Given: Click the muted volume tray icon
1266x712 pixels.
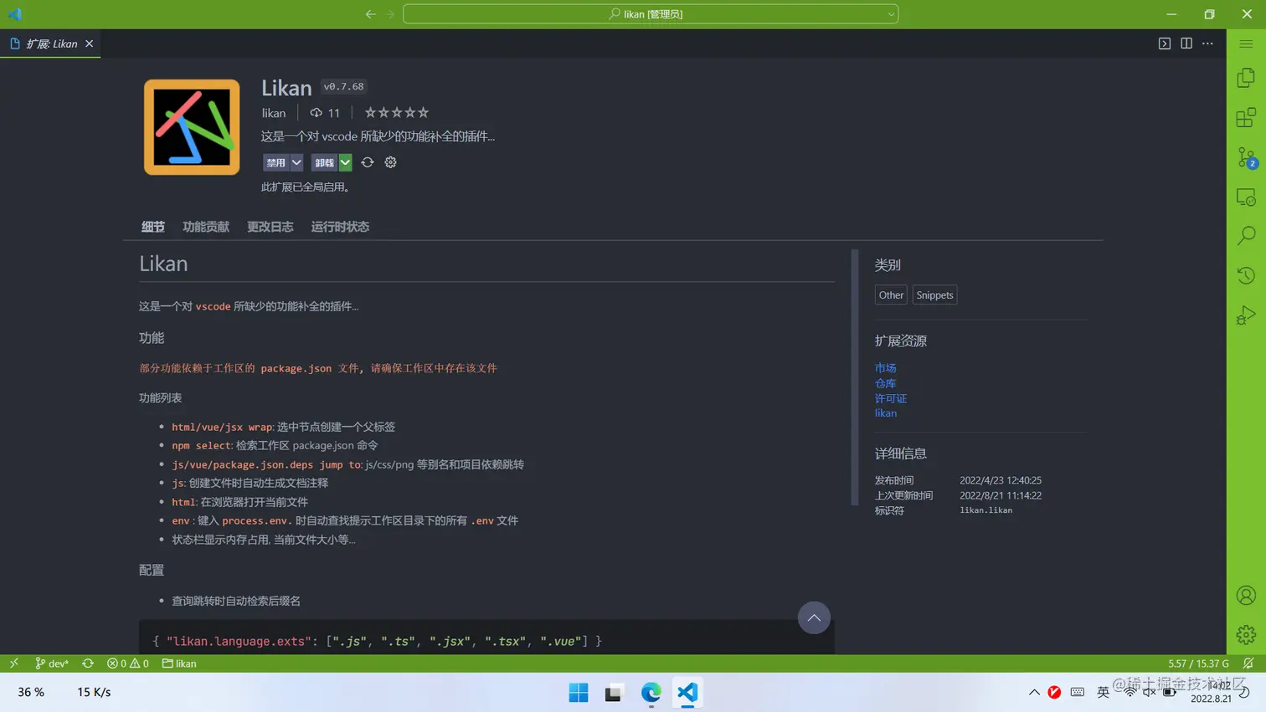Looking at the screenshot, I should pyautogui.click(x=1150, y=692).
